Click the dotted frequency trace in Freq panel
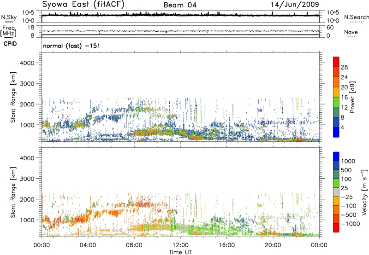This screenshot has width=369, height=255. (180, 31)
